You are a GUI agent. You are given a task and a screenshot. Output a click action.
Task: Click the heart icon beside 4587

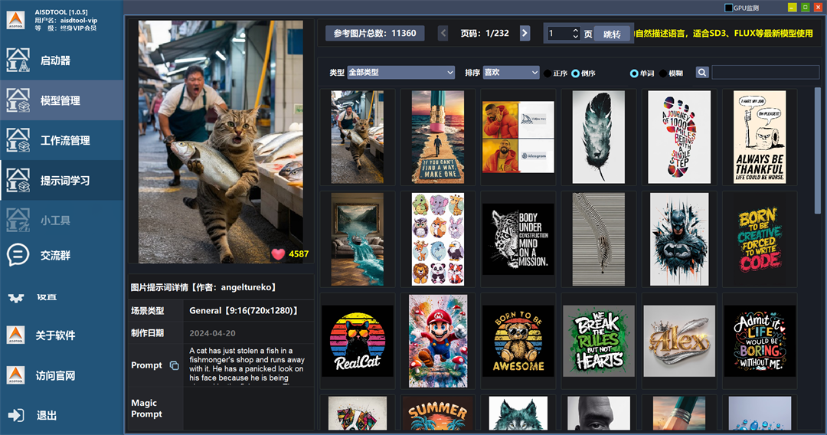point(278,253)
